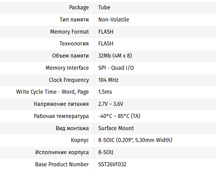The width and height of the screenshot is (216, 175).
Task: Select the 'Non-Volatile' memory type value
Action: (x=114, y=20)
